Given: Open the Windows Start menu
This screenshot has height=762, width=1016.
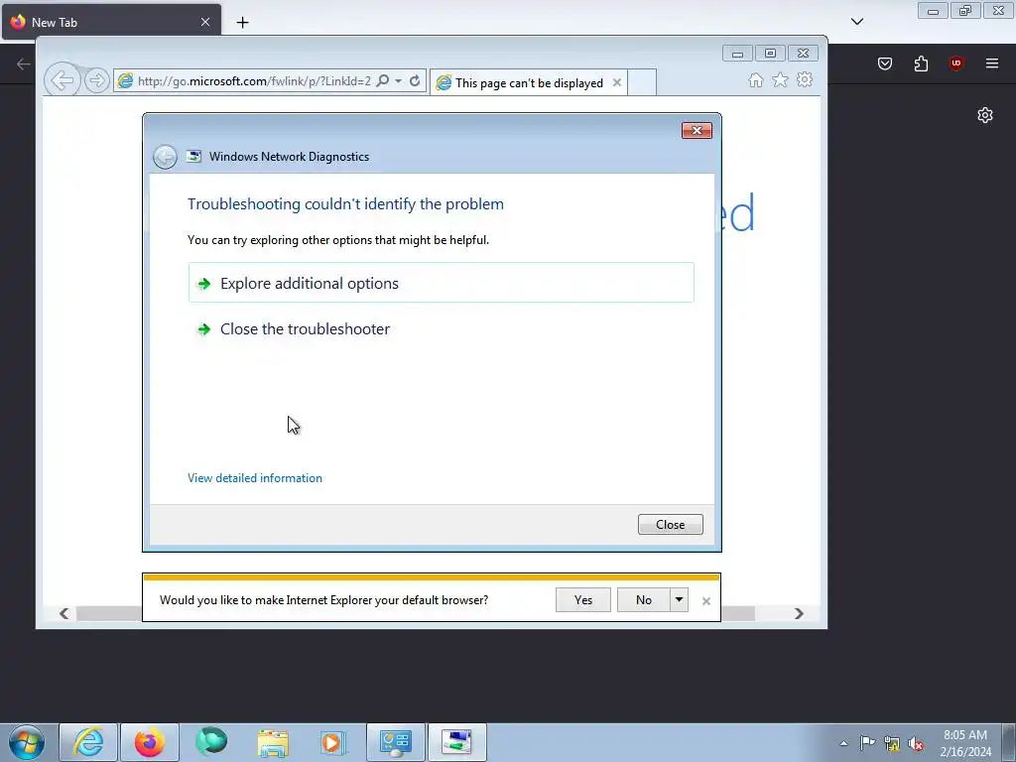Looking at the screenshot, I should pyautogui.click(x=27, y=742).
